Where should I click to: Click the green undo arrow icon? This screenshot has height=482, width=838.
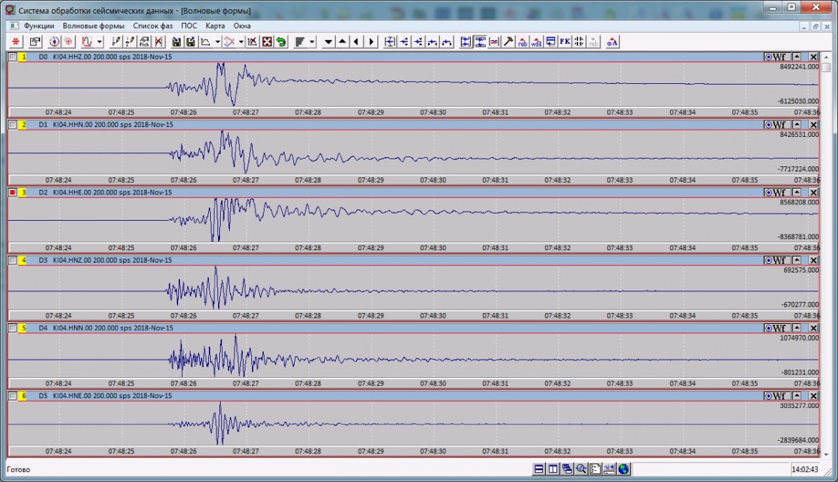[x=281, y=42]
